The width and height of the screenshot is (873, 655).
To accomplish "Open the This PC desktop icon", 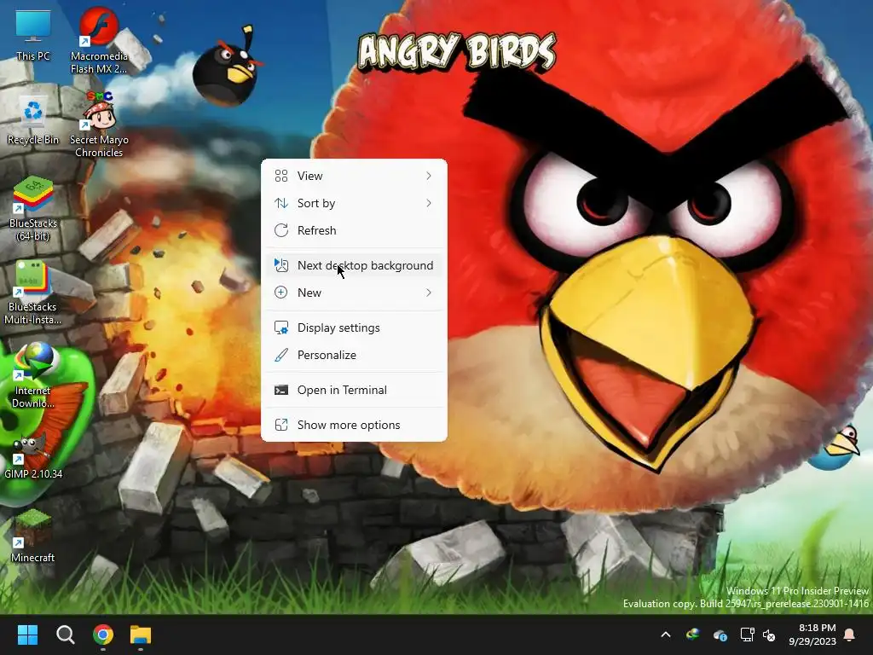I will (x=33, y=34).
